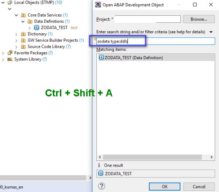
Task: Click the Local Objects package icon
Action: (x=10, y=3)
